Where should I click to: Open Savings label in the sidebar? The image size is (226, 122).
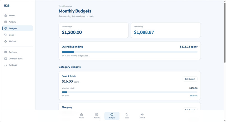pyautogui.click(x=13, y=52)
